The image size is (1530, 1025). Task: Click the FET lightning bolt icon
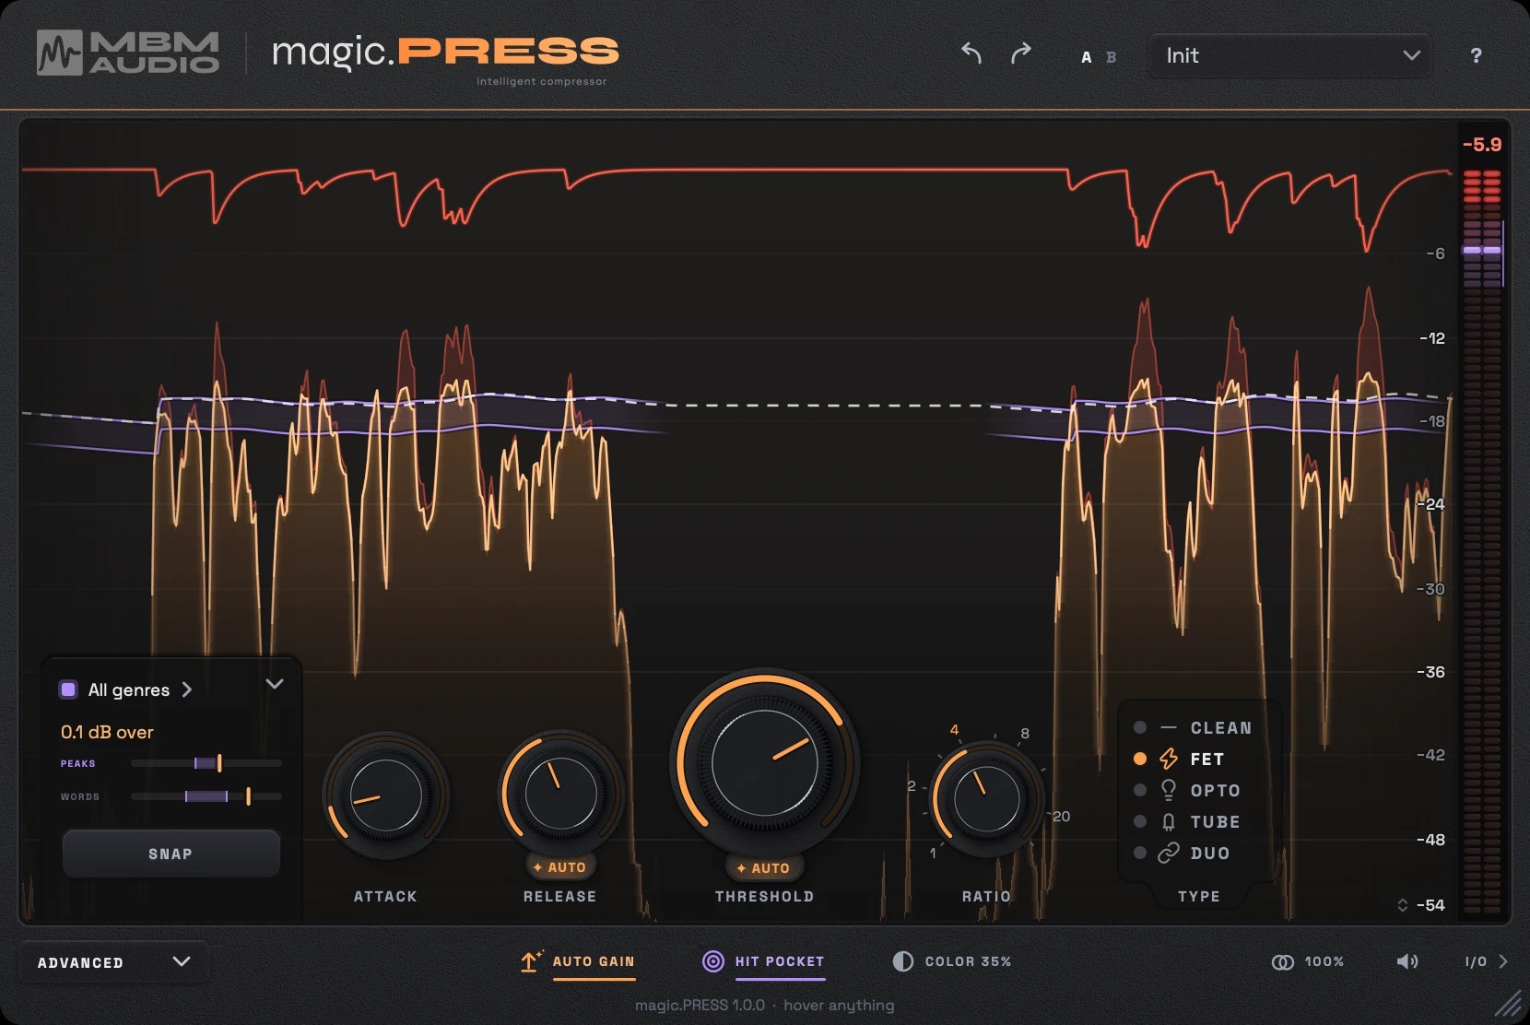point(1169,759)
